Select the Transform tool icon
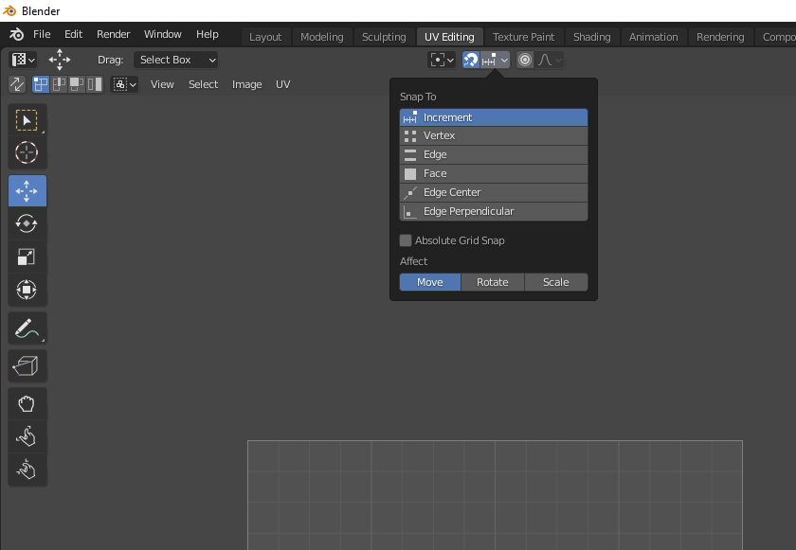 point(27,290)
